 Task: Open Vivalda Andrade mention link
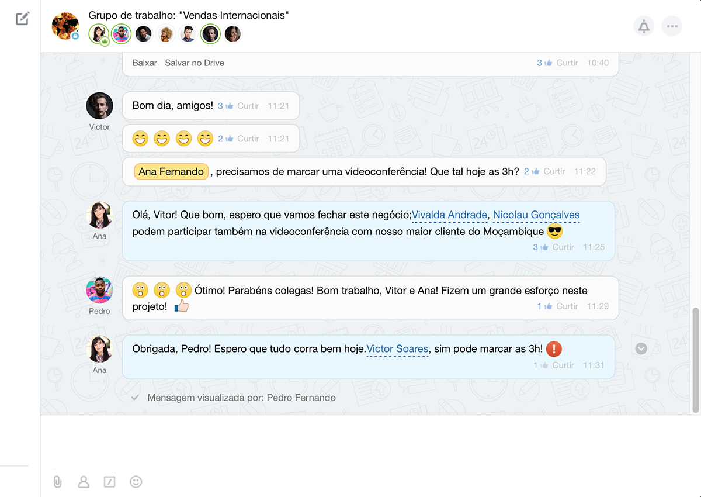coord(449,215)
